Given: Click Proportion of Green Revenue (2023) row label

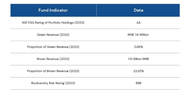Looking at the screenshot, I should (53, 47).
